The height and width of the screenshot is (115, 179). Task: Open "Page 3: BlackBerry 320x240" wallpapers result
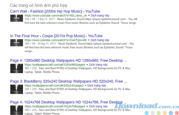click(x=69, y=81)
